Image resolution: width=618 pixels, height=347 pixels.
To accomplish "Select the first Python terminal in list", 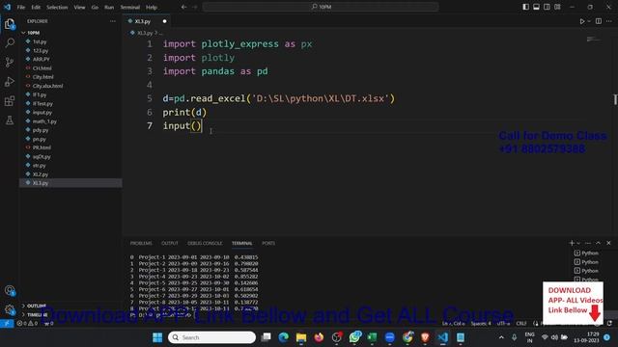I will (x=586, y=254).
